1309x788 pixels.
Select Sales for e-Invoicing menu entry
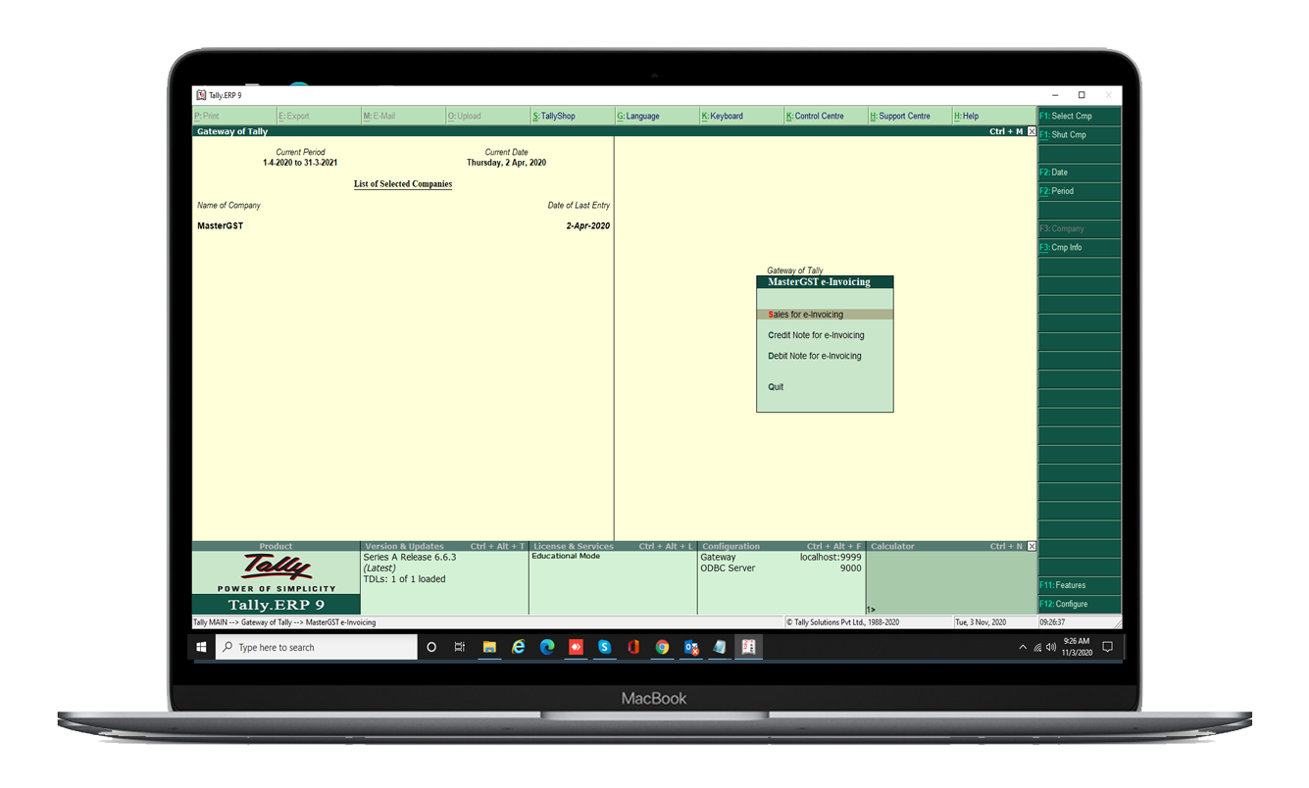(825, 315)
